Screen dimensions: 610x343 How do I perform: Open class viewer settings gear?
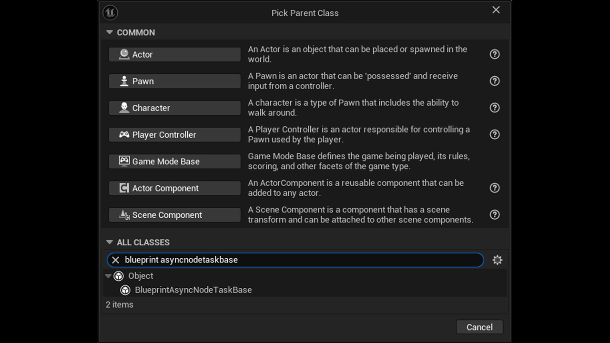(x=497, y=260)
